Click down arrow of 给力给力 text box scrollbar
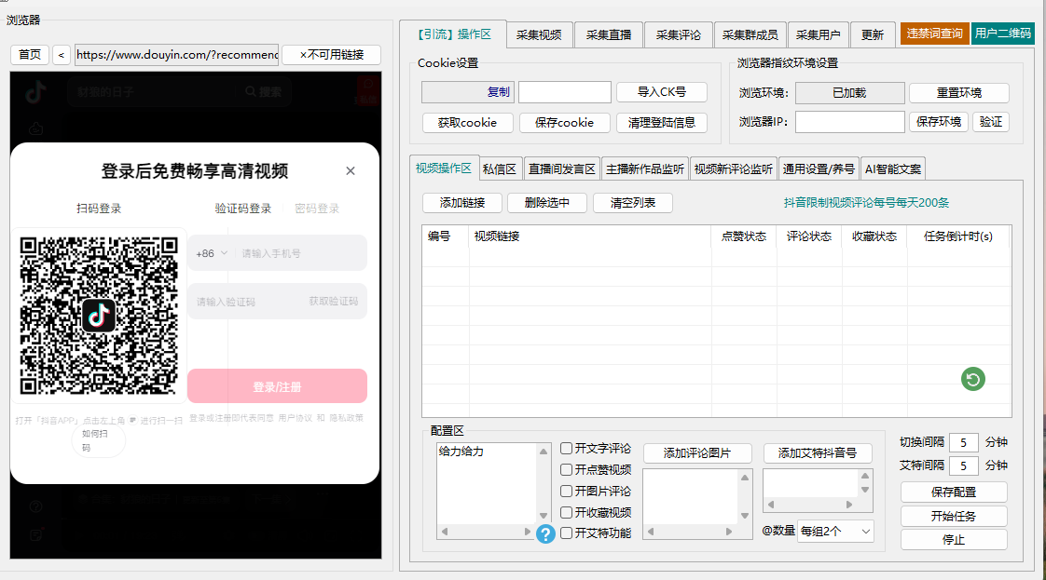Image resolution: width=1046 pixels, height=580 pixels. click(x=544, y=516)
